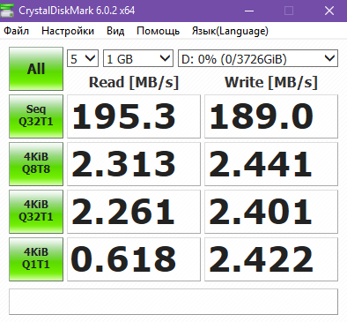Open the Файл menu
347x322 pixels.
tap(16, 31)
